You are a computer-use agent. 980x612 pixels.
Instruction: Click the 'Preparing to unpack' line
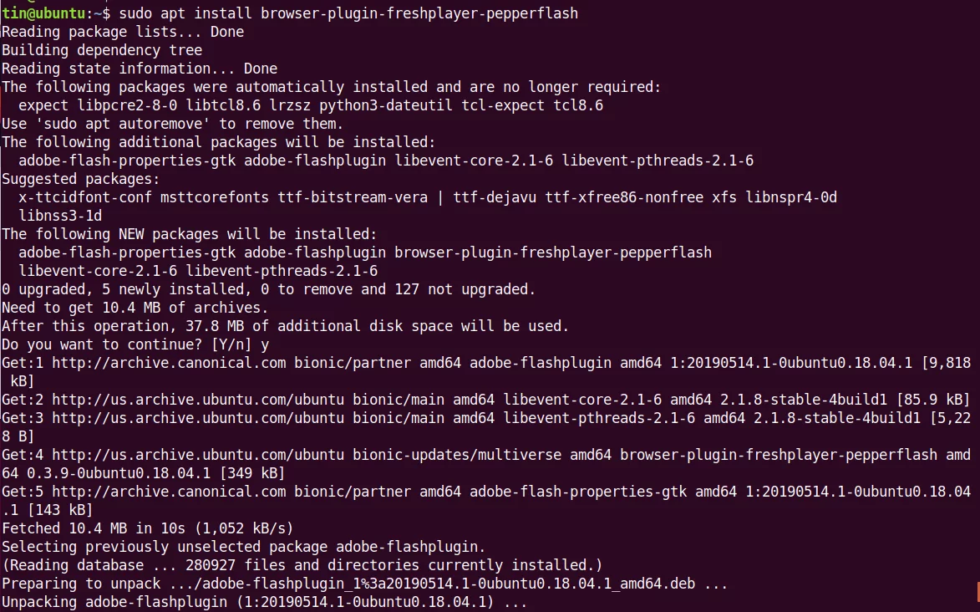[364, 584]
